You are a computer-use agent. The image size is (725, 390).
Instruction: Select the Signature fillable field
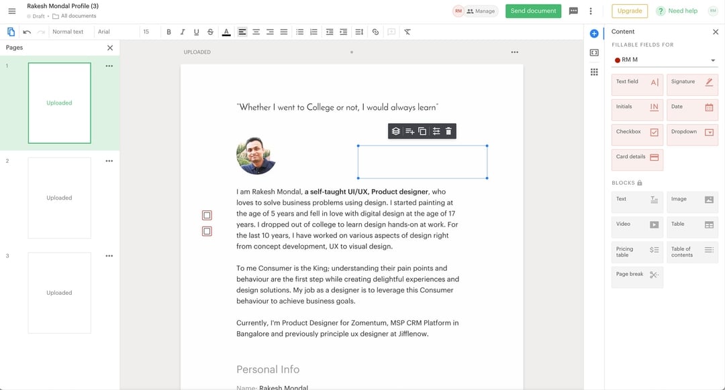692,84
